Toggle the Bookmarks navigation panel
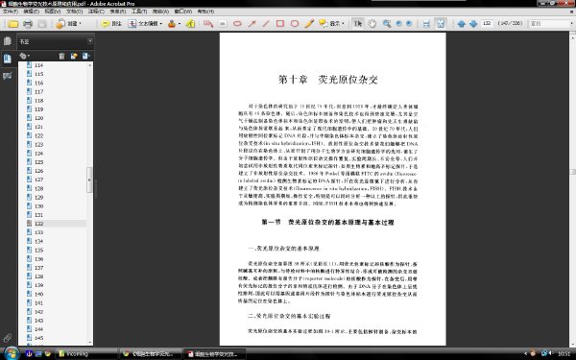This screenshot has height=360, width=576. click(x=8, y=59)
